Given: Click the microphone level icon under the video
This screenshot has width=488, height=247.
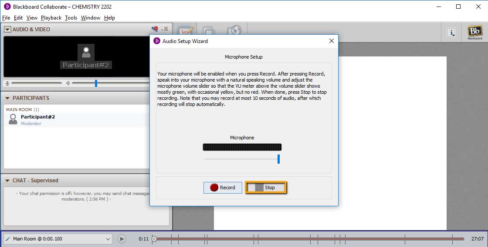Looking at the screenshot, I should tap(7, 83).
